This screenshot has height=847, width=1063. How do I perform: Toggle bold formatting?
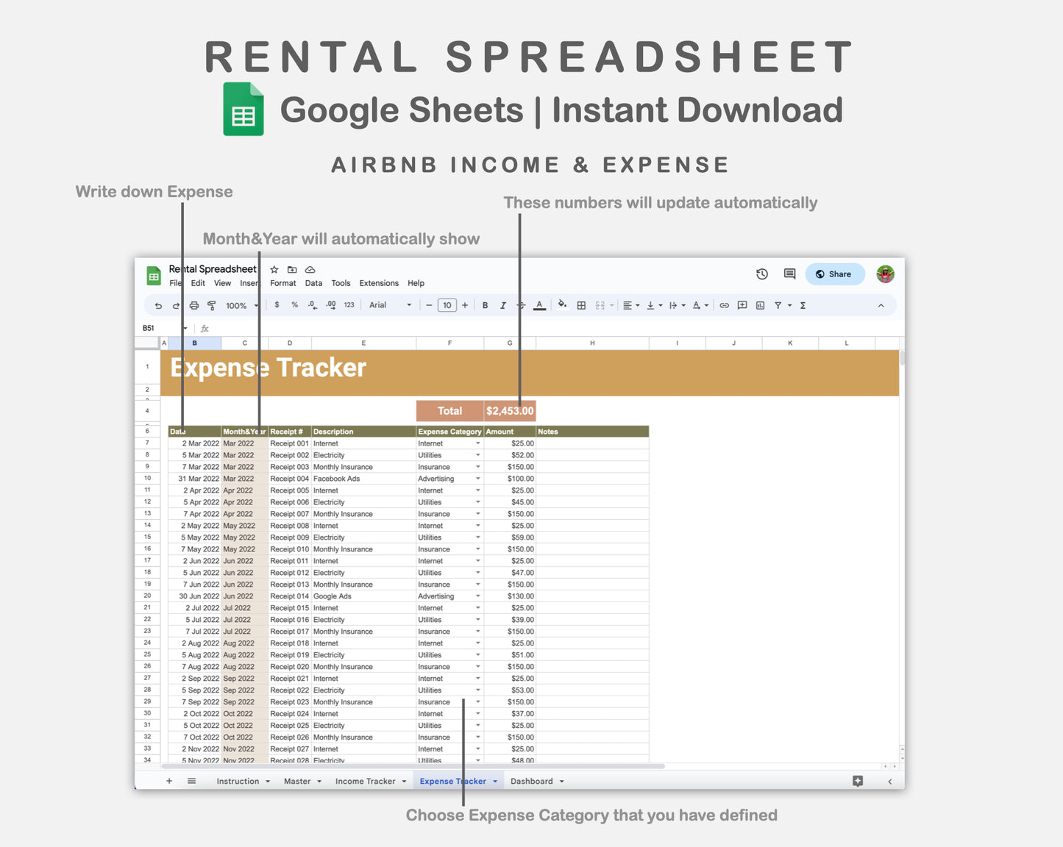point(485,304)
